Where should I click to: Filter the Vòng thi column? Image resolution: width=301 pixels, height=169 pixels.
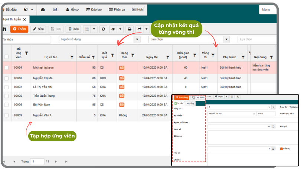click(213, 55)
